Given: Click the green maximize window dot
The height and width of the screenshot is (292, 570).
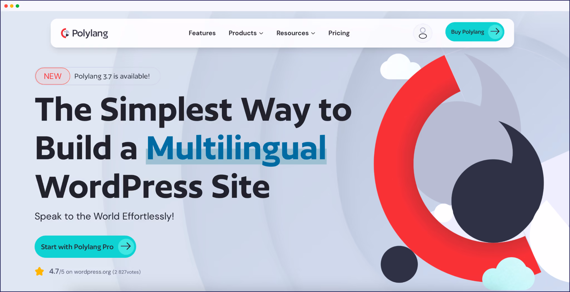Looking at the screenshot, I should [x=18, y=6].
